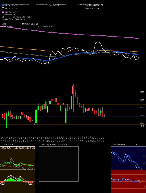146x193 pixels.
Task: Click the 'CL: 76.20' closing price label
Action: coord(54,5)
